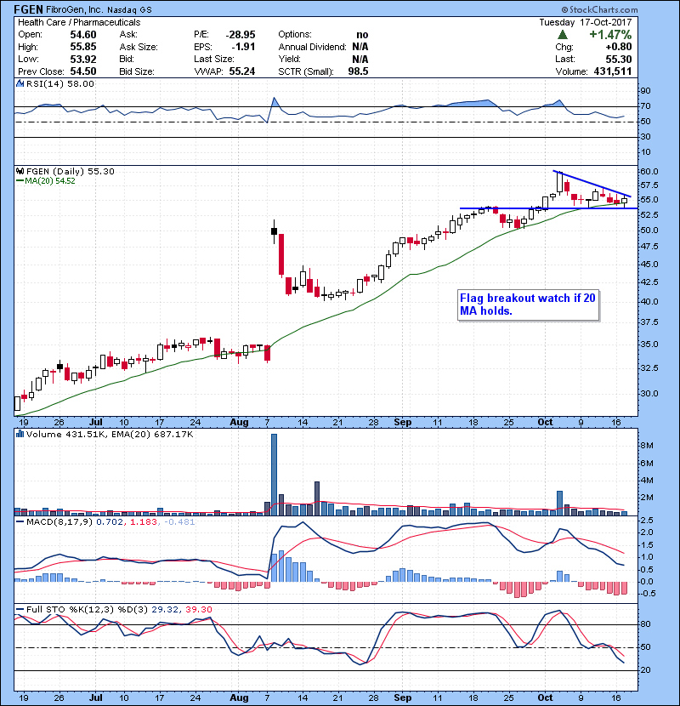Click the stochastic %D value 39.30

click(198, 609)
